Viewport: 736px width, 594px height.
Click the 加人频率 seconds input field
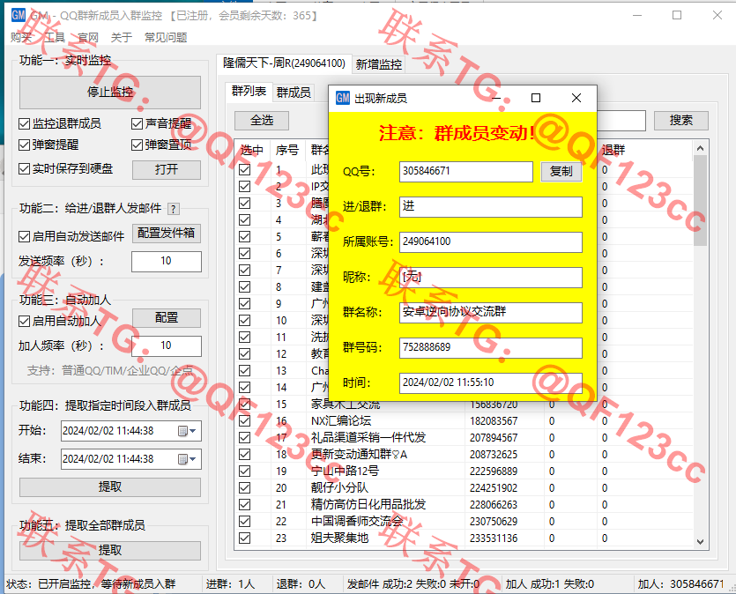[167, 345]
